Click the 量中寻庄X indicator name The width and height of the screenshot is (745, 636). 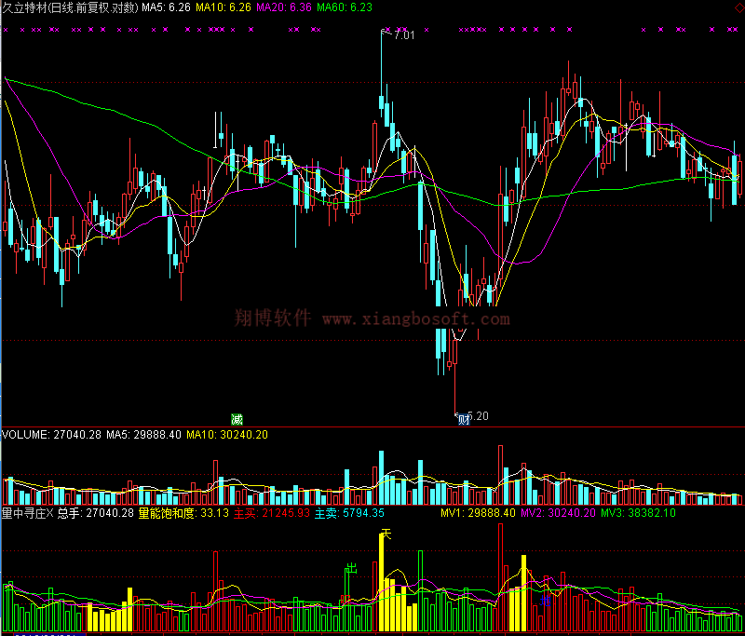(28, 513)
